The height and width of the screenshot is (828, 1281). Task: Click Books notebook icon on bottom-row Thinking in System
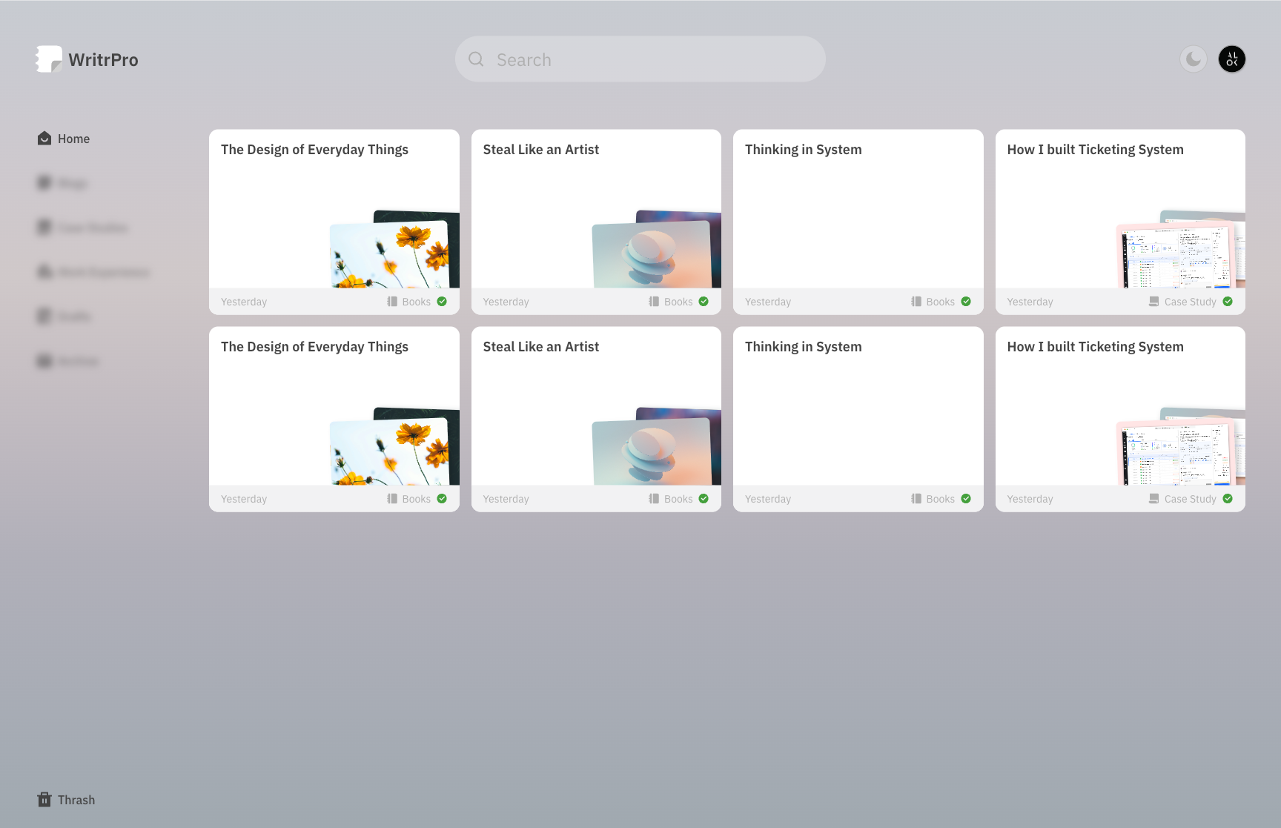[916, 499]
